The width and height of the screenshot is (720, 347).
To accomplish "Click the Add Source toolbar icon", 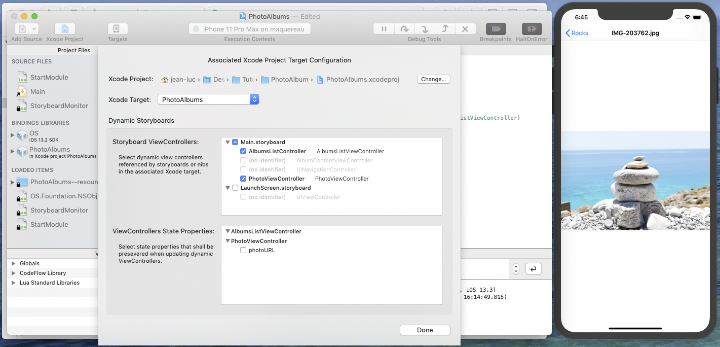I will click(x=22, y=29).
